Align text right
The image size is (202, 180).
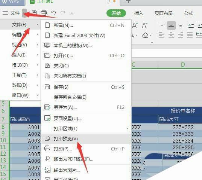[x=181, y=35]
